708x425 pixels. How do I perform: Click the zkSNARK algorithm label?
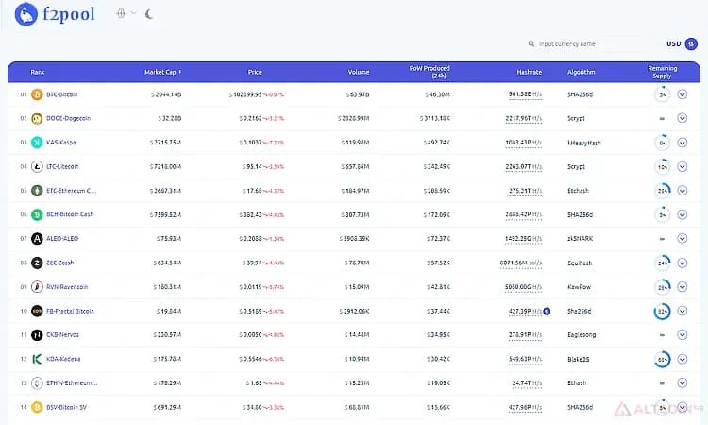tap(580, 238)
